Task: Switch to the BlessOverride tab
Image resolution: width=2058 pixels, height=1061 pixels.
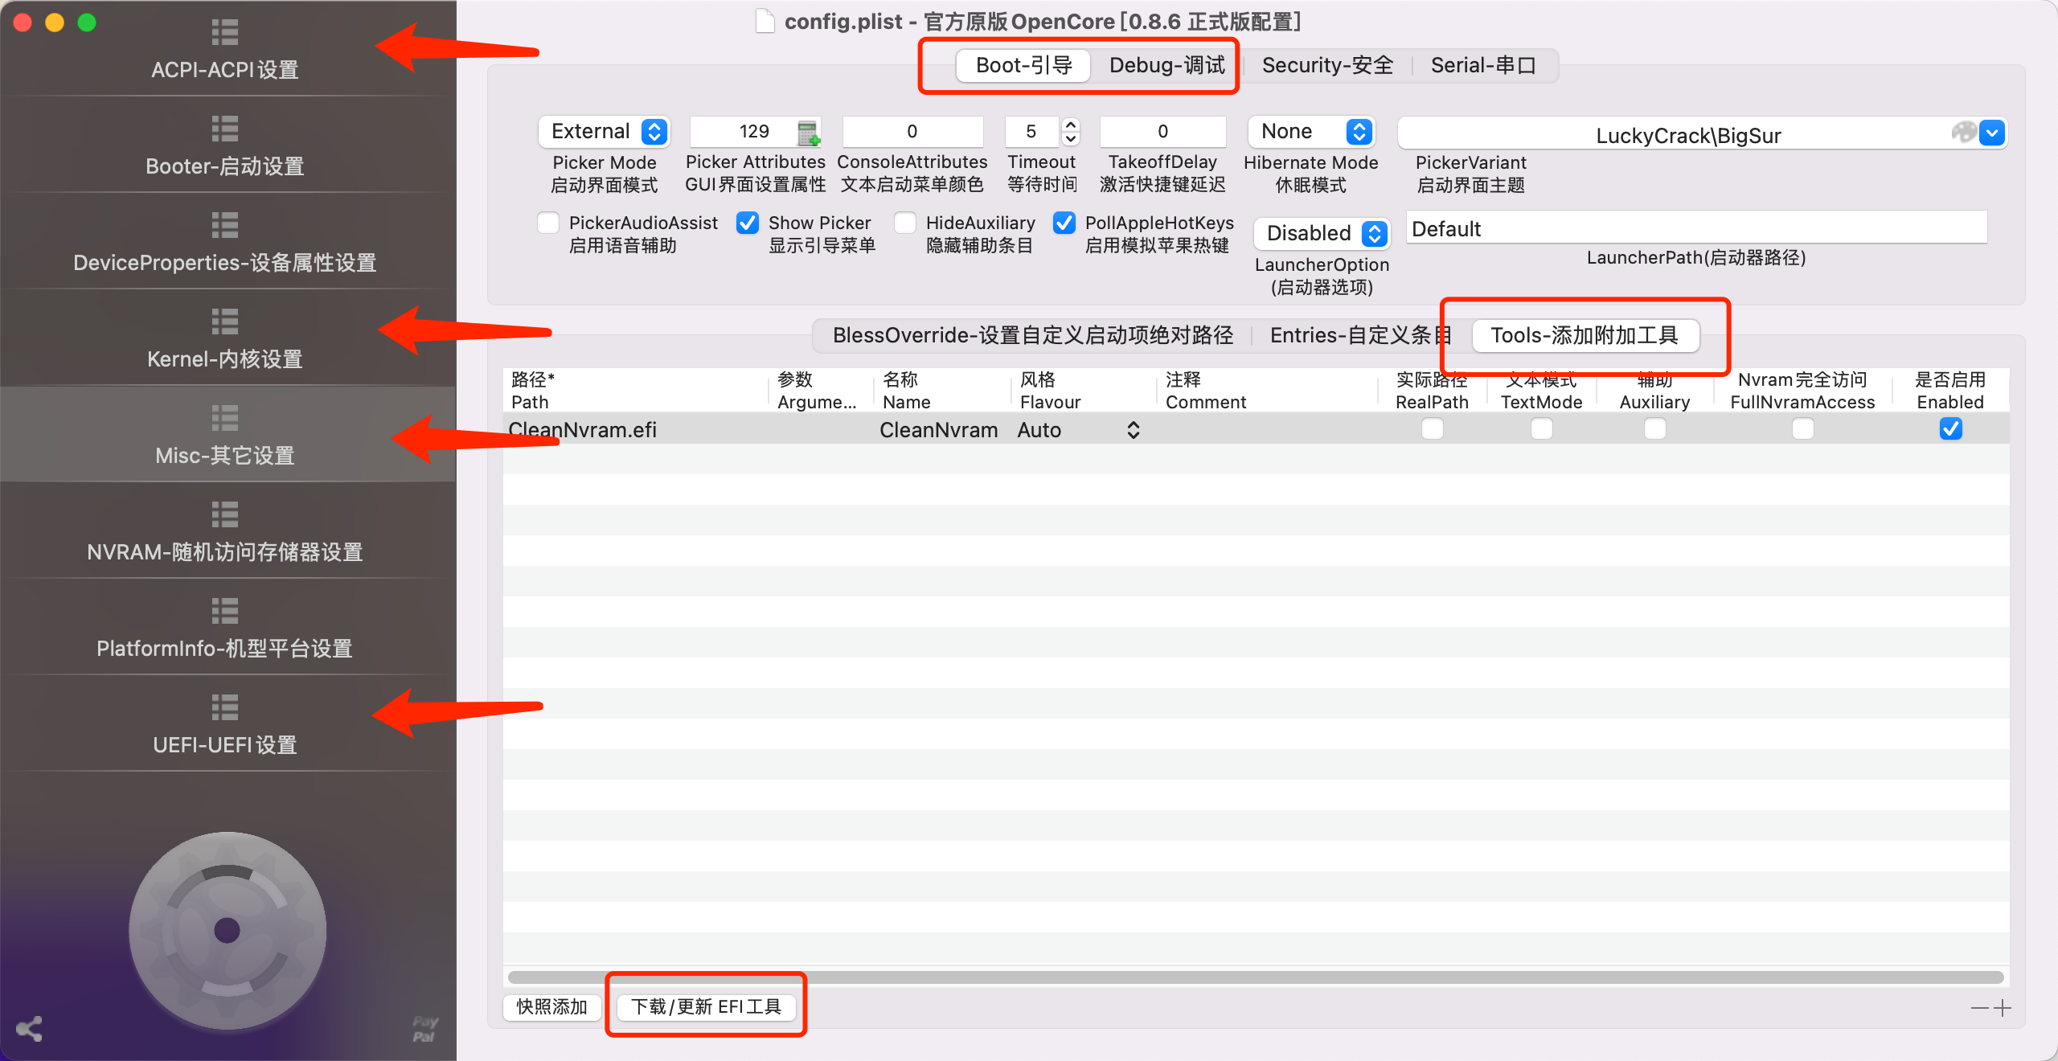Action: (1032, 336)
